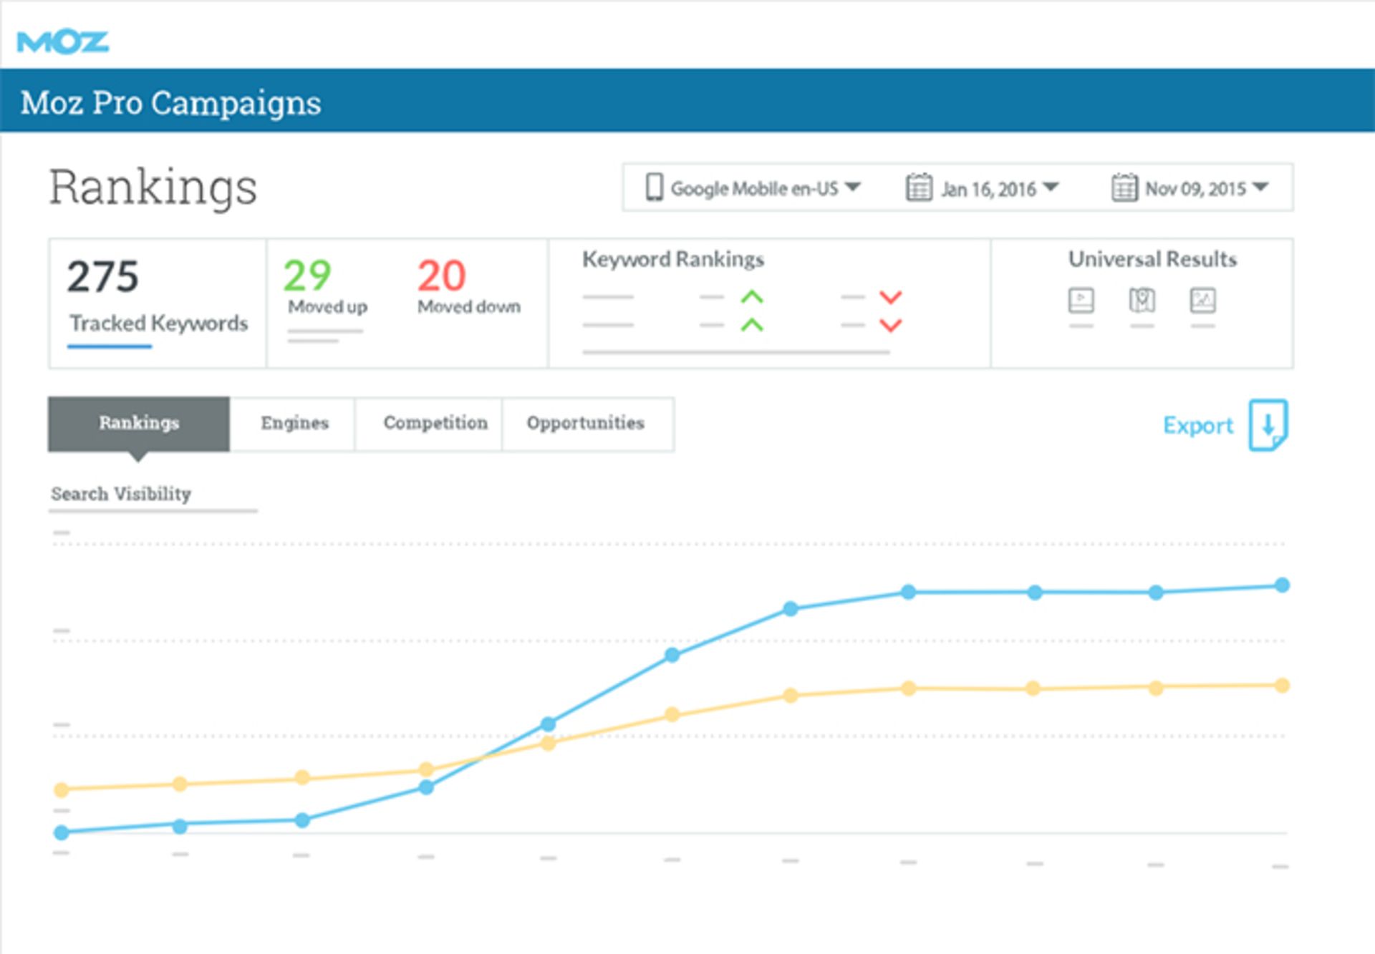Viewport: 1375px width, 954px height.
Task: Select the Opportunities tab
Action: coord(585,423)
